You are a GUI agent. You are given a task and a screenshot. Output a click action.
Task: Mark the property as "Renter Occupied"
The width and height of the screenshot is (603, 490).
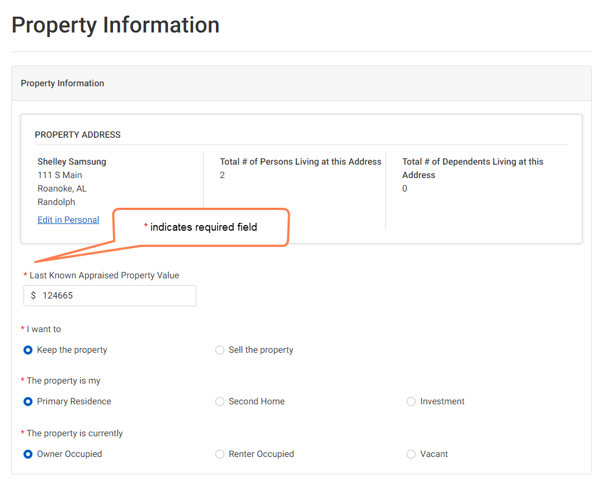click(220, 454)
